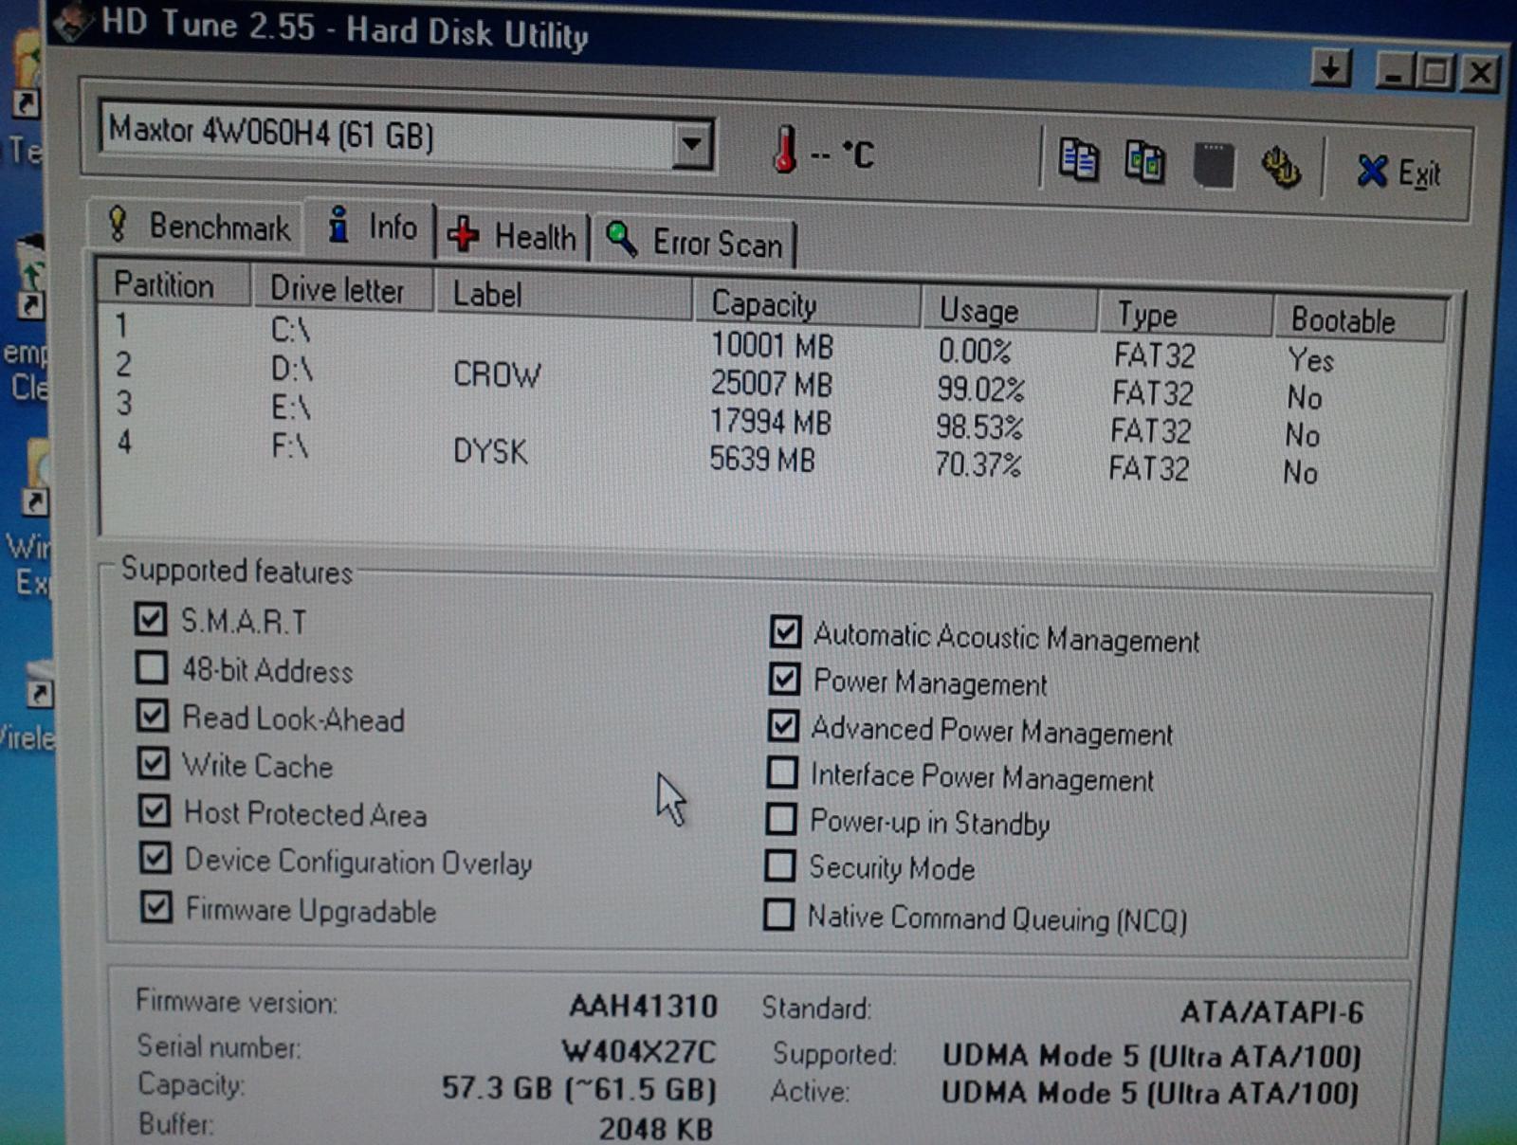Screen dimensions: 1517x1145
Task: Click the 0.00% usage value
Action: click(975, 352)
